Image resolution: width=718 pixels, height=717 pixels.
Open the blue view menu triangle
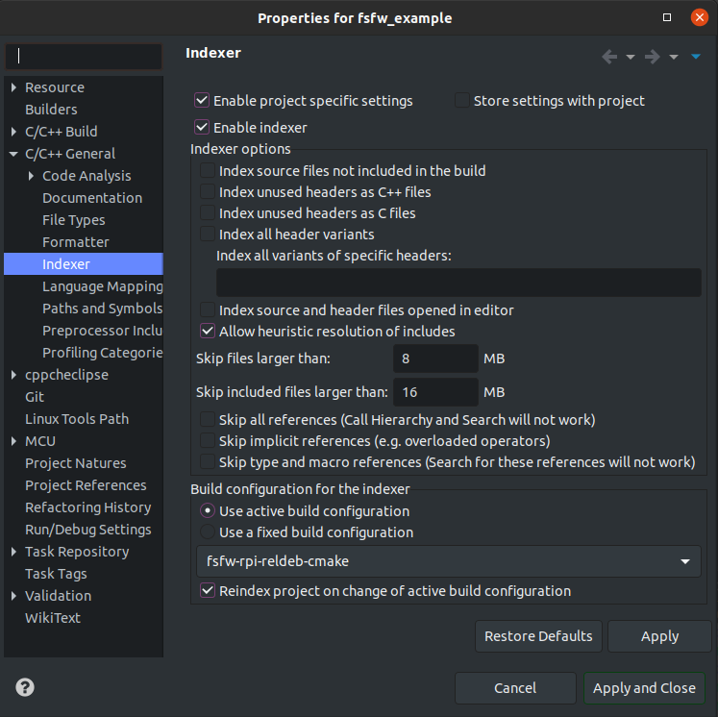point(696,57)
